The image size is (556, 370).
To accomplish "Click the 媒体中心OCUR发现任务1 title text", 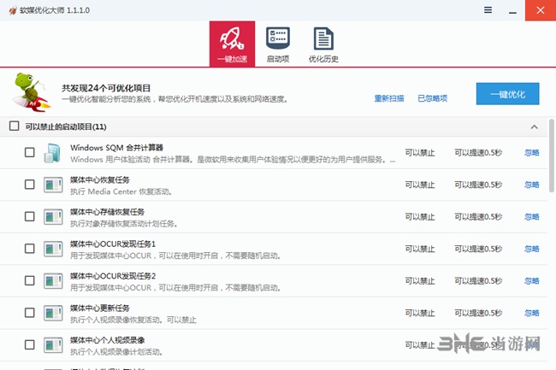I will point(113,244).
